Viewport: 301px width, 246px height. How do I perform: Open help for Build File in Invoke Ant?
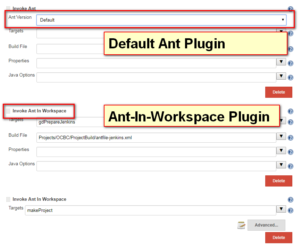pyautogui.click(x=291, y=49)
